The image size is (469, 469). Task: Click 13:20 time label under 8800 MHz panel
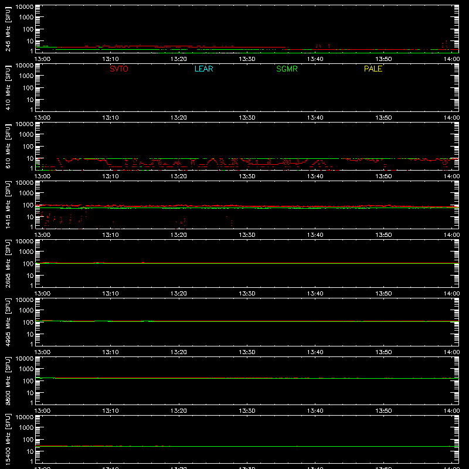(x=179, y=411)
